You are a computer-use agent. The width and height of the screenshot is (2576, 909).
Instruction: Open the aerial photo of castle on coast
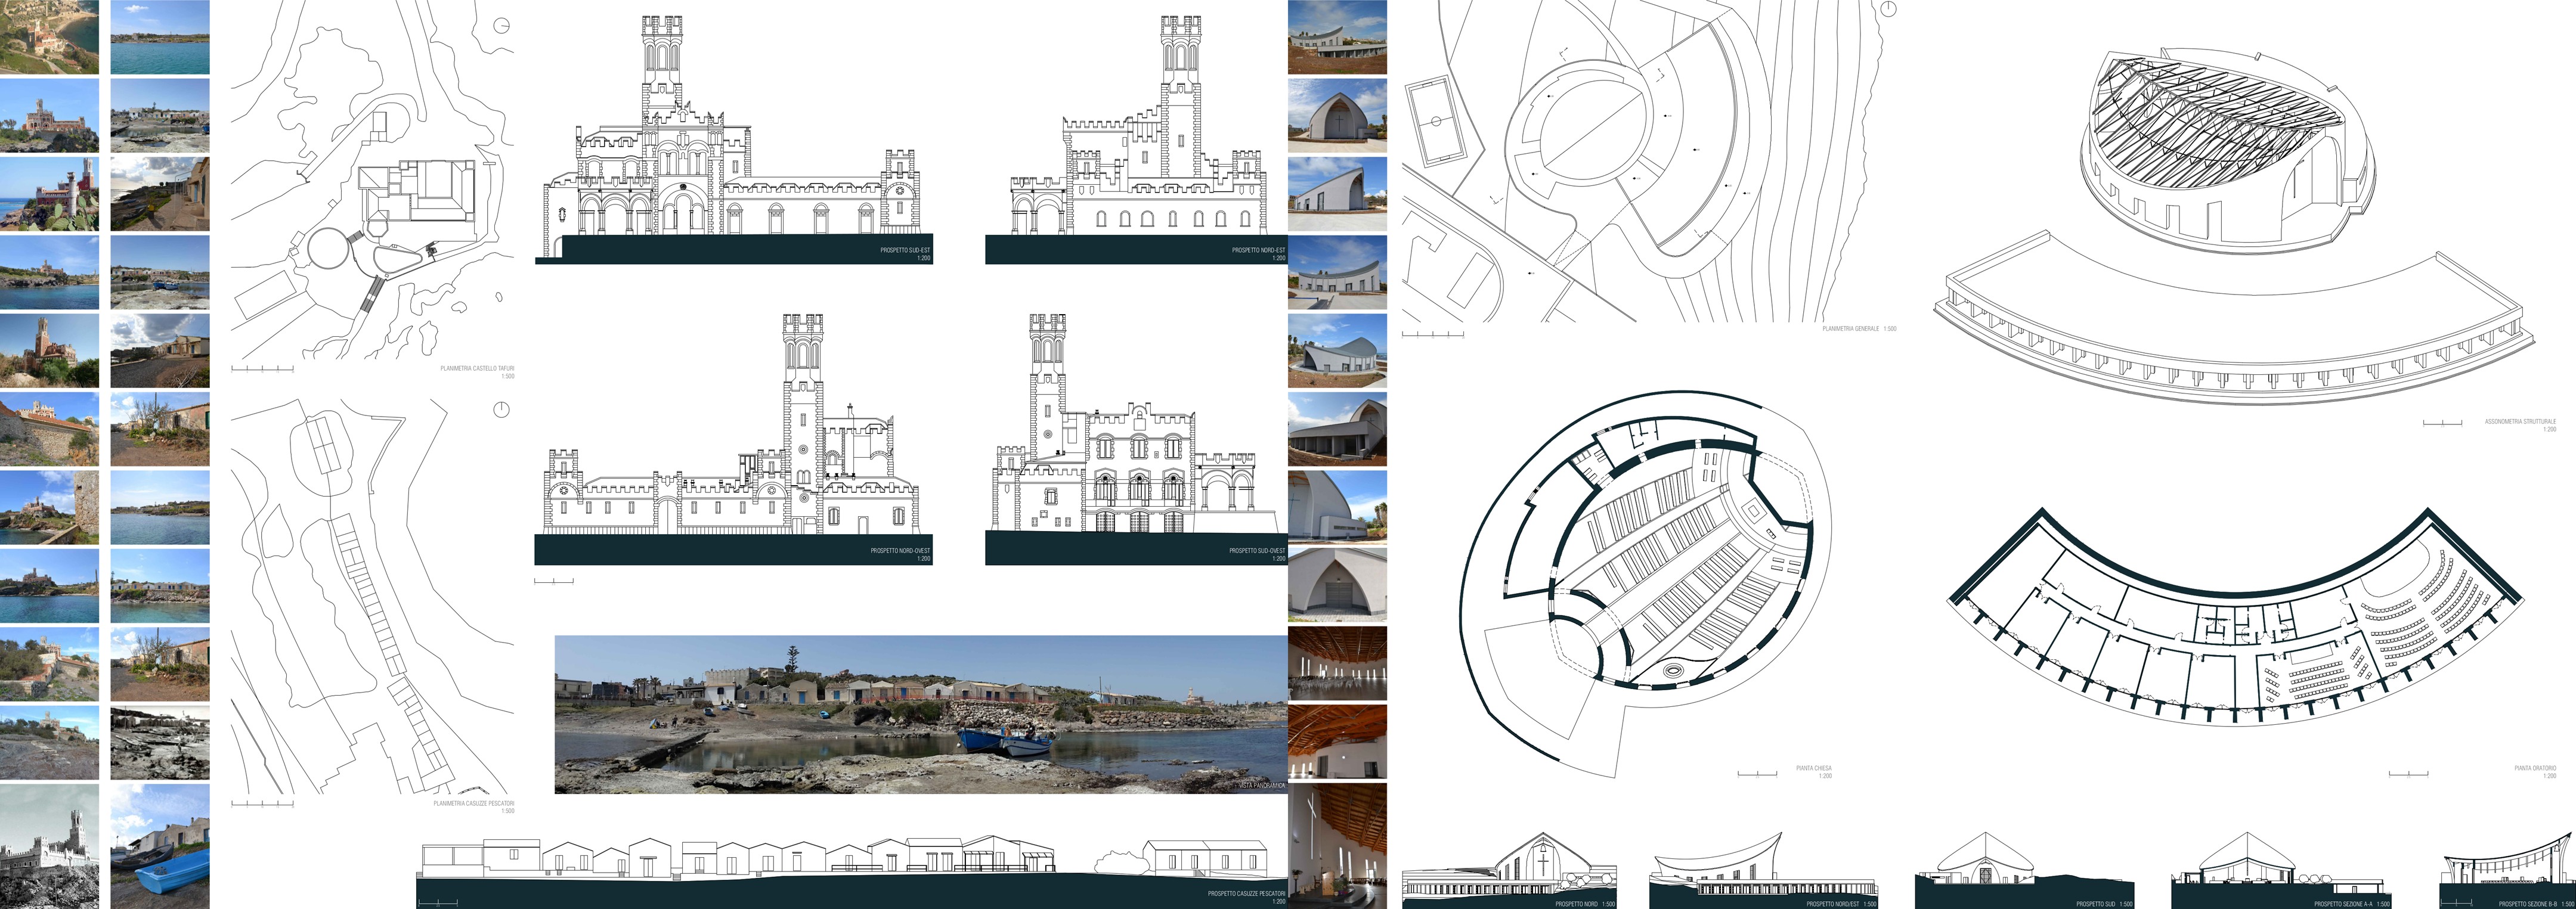pos(49,37)
